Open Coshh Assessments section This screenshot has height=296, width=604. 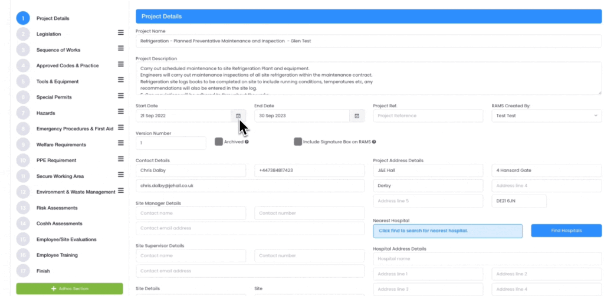click(60, 223)
